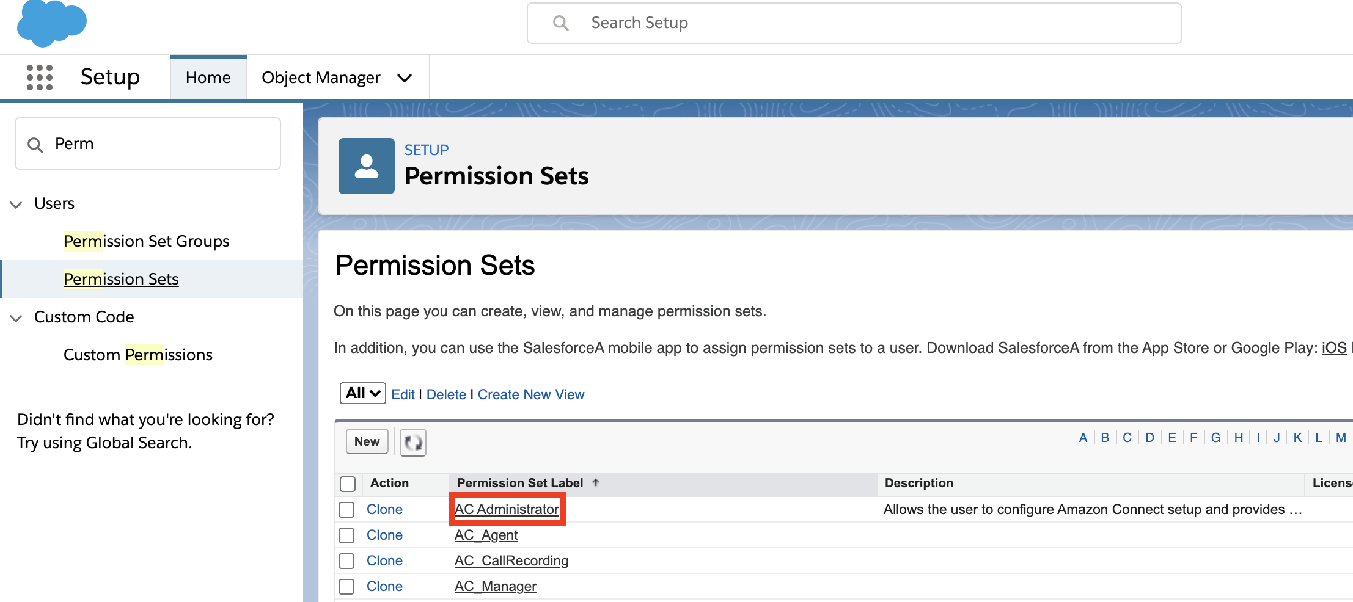Click the Quick Find magnifier icon

pyautogui.click(x=35, y=145)
